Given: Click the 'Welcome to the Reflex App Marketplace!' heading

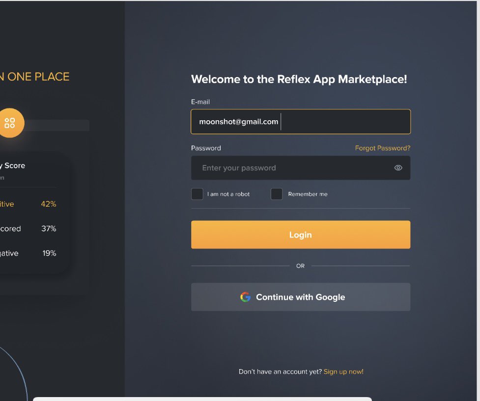Looking at the screenshot, I should 299,79.
